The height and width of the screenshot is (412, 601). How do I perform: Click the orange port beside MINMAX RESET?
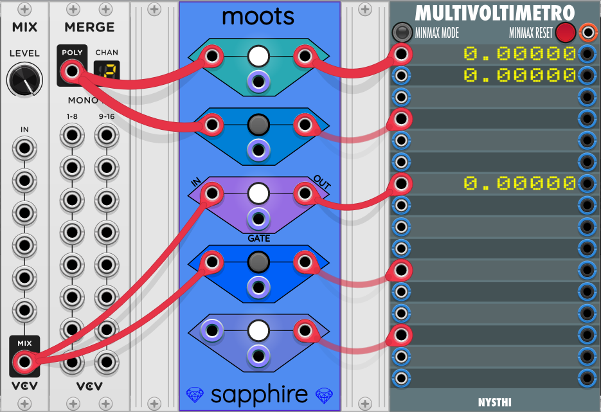(588, 32)
